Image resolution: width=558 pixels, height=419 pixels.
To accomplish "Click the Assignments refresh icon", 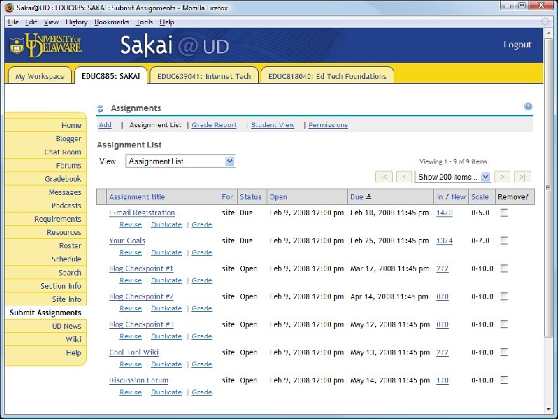I will pos(100,109).
